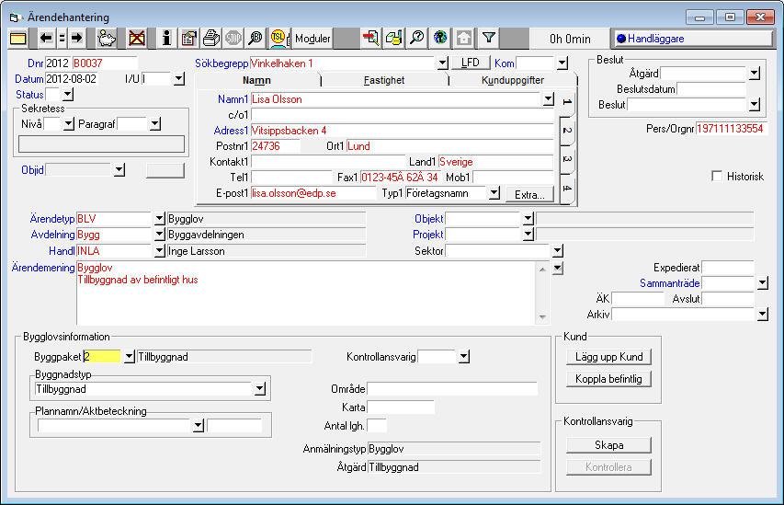The width and height of the screenshot is (784, 505).
Task: Click the Beslutsdatum field
Action: 711,89
